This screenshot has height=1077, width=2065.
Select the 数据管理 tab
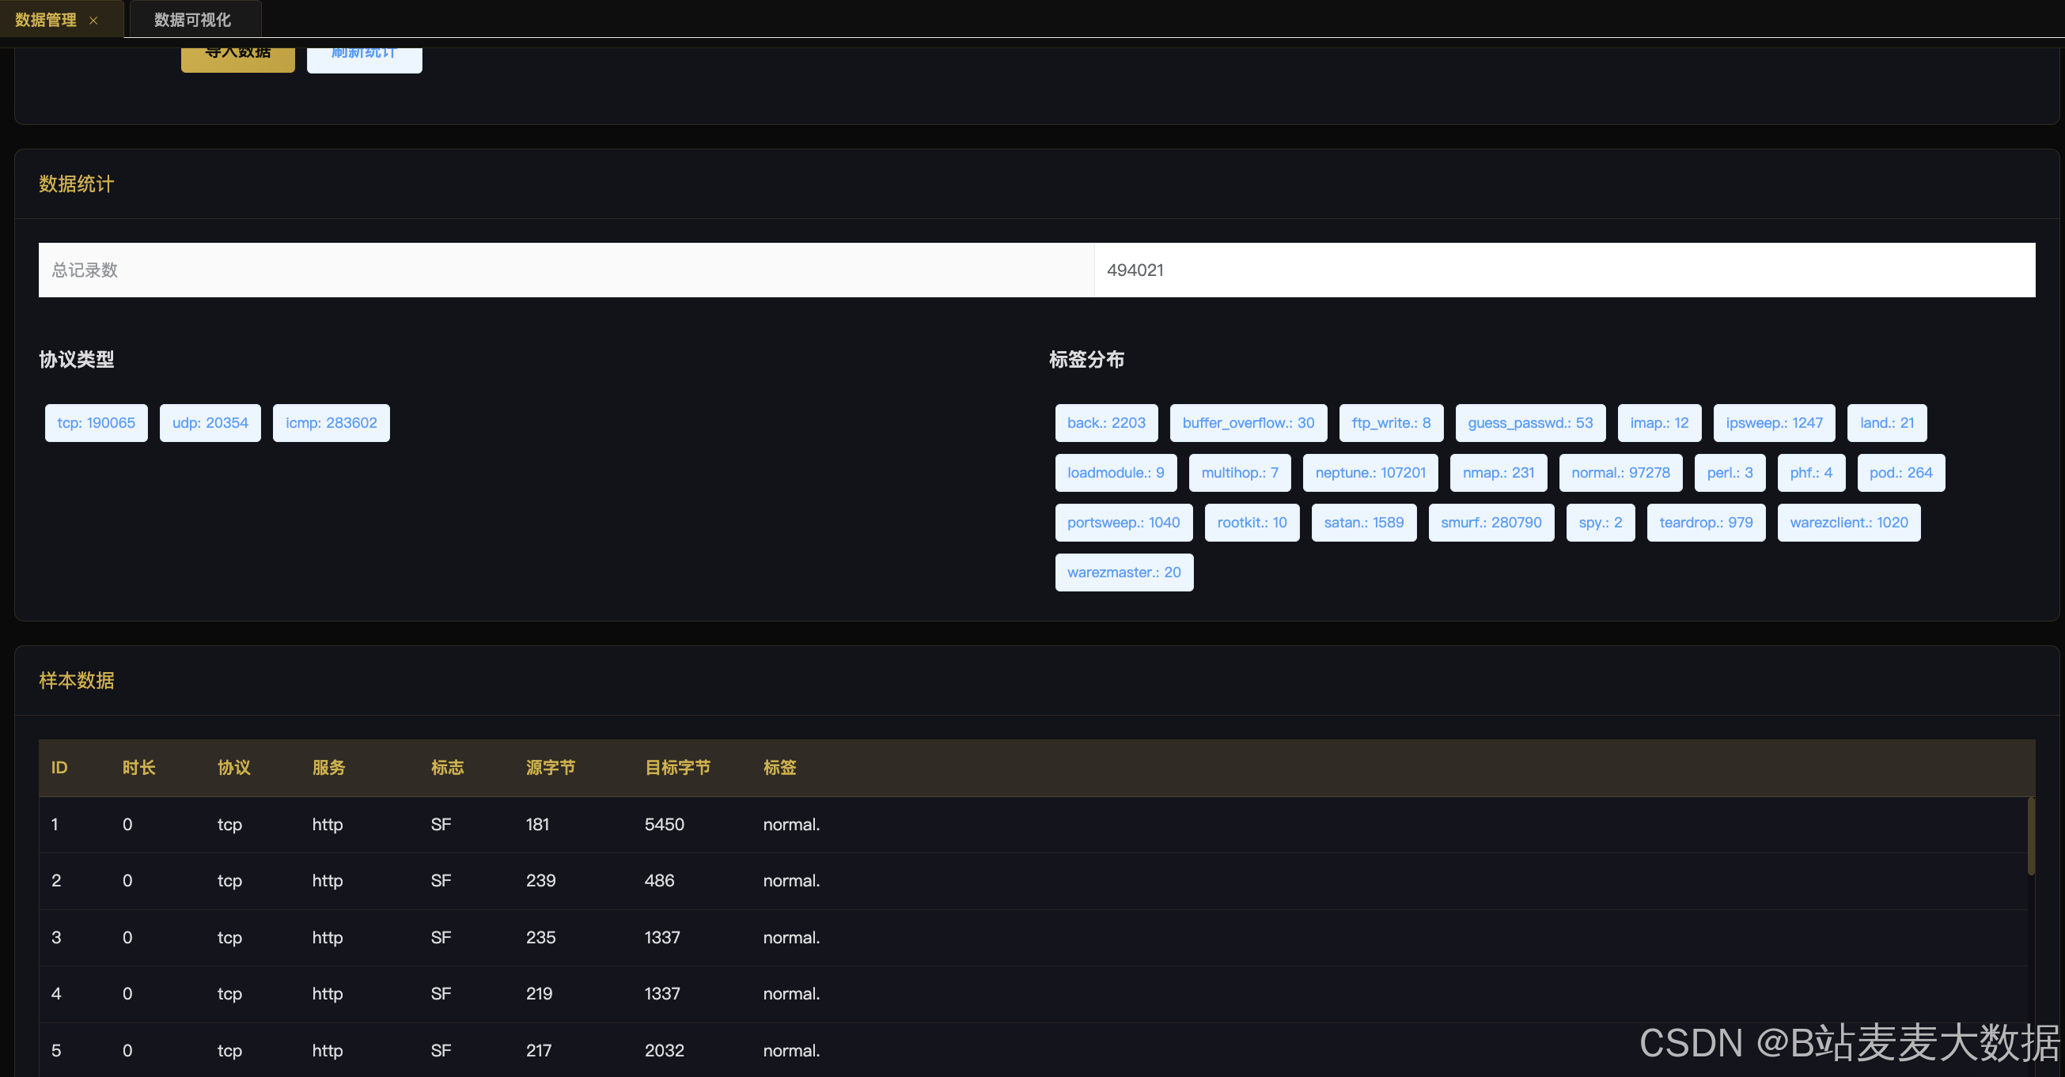coord(46,19)
